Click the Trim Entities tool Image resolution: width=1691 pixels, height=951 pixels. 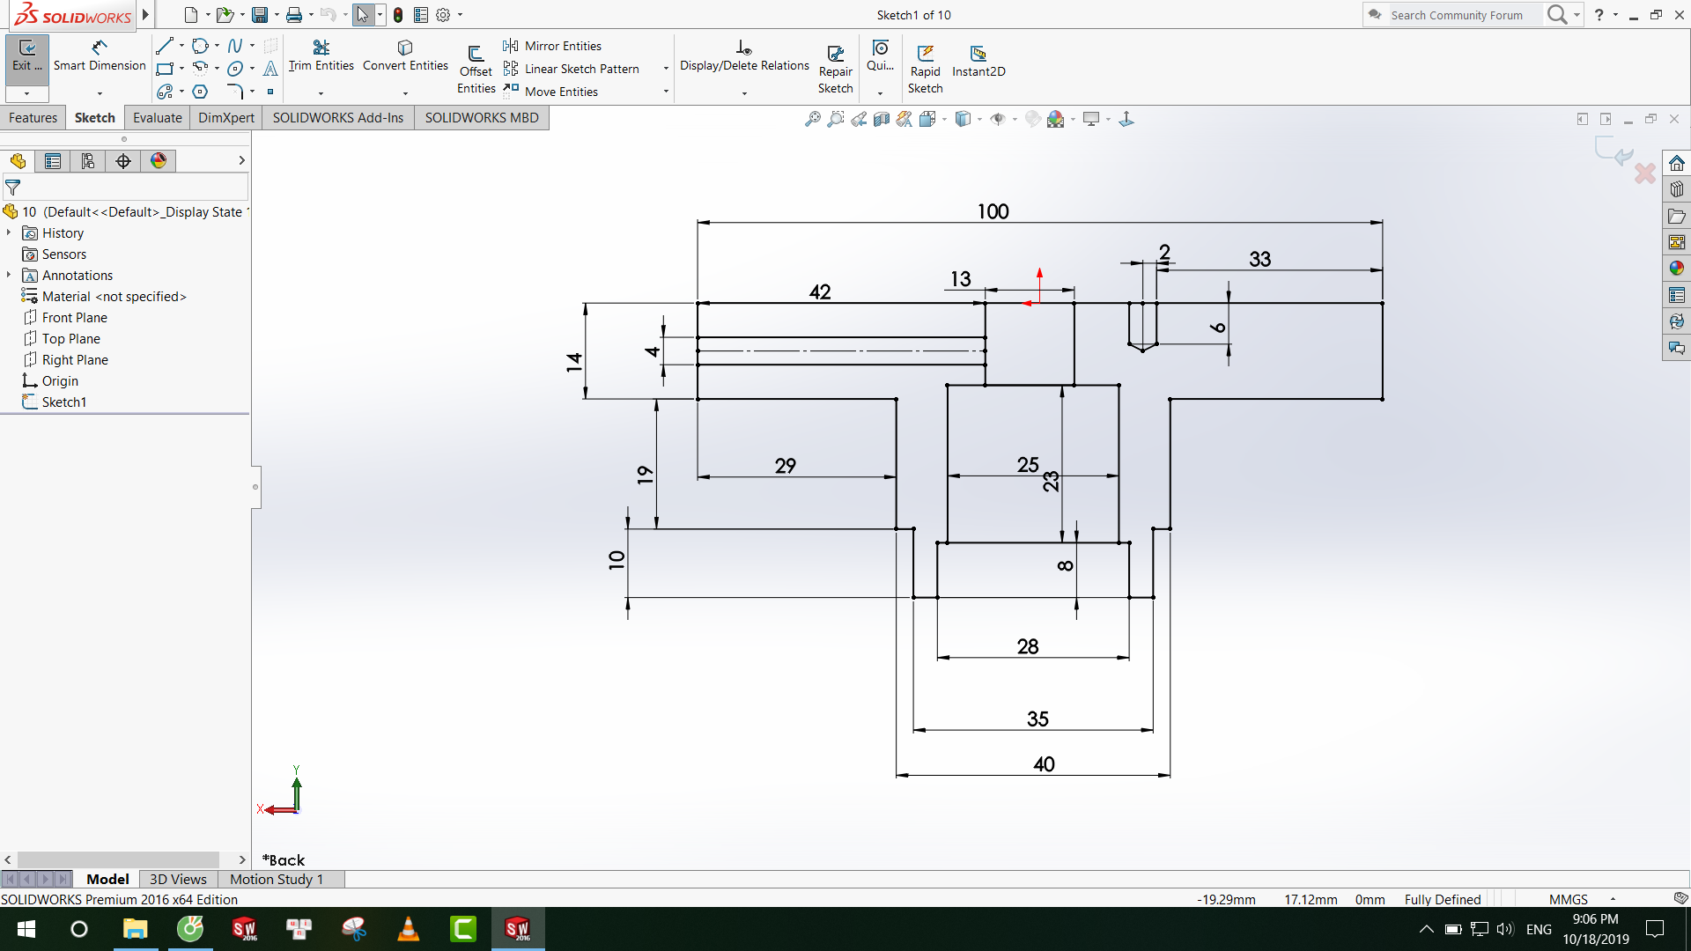(x=321, y=55)
